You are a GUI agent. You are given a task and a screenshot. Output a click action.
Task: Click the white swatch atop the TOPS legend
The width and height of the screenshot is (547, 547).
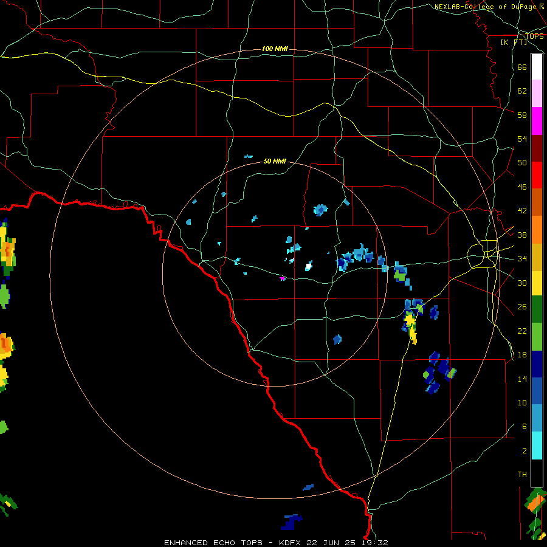point(537,67)
